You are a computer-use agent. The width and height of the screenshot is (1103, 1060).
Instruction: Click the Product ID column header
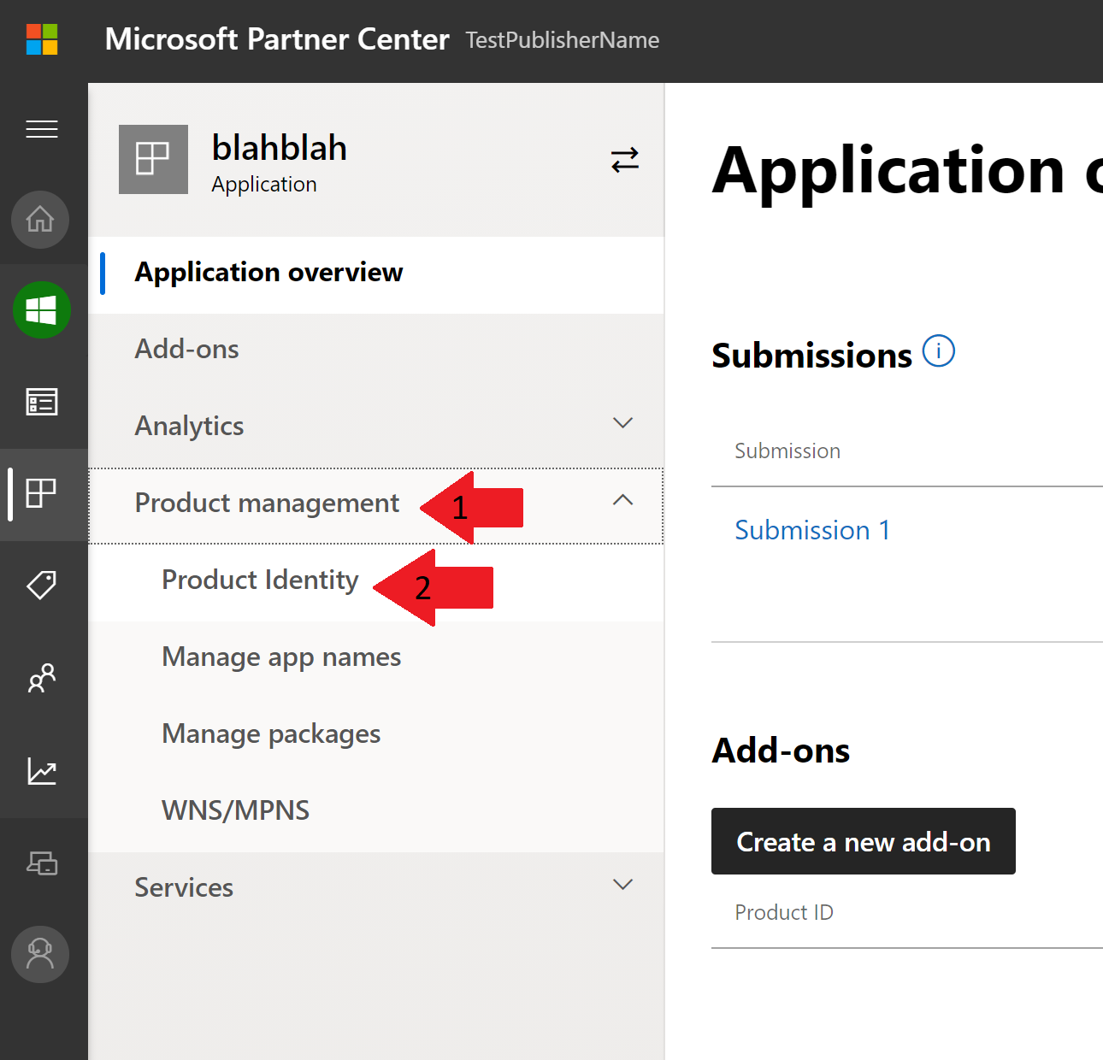tap(784, 913)
